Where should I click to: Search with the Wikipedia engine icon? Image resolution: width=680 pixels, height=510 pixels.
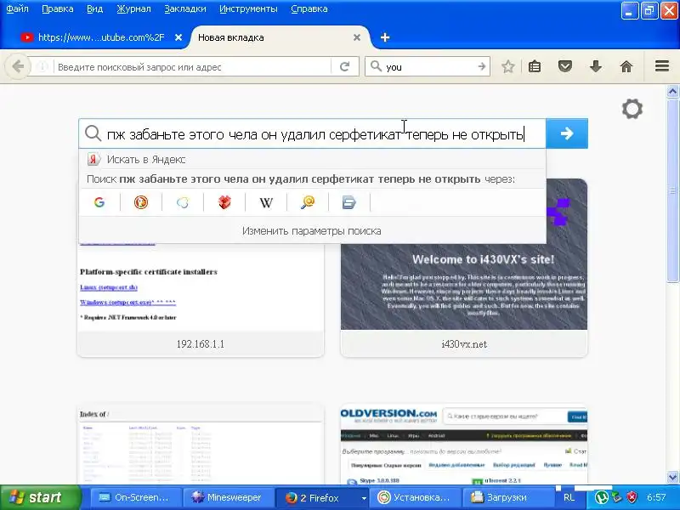coord(266,202)
